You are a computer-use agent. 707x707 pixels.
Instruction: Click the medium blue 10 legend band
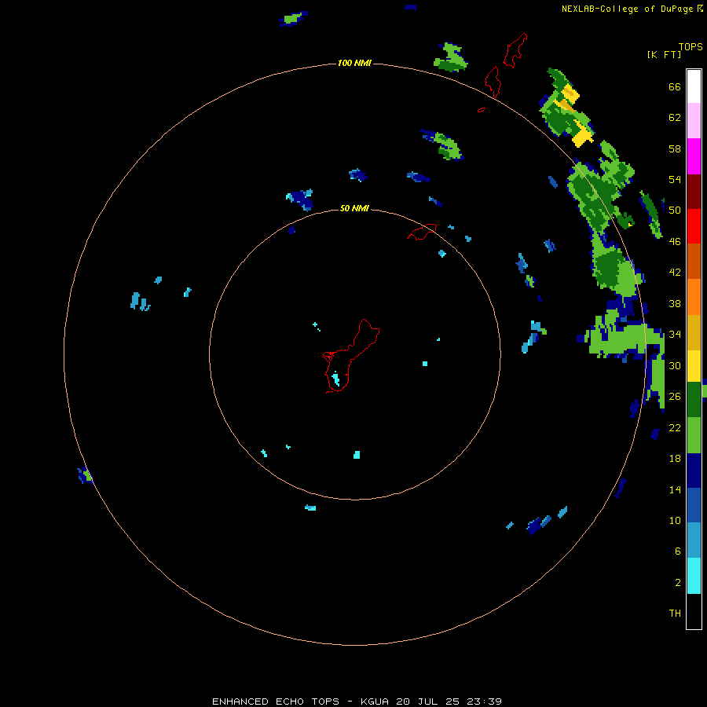click(694, 505)
